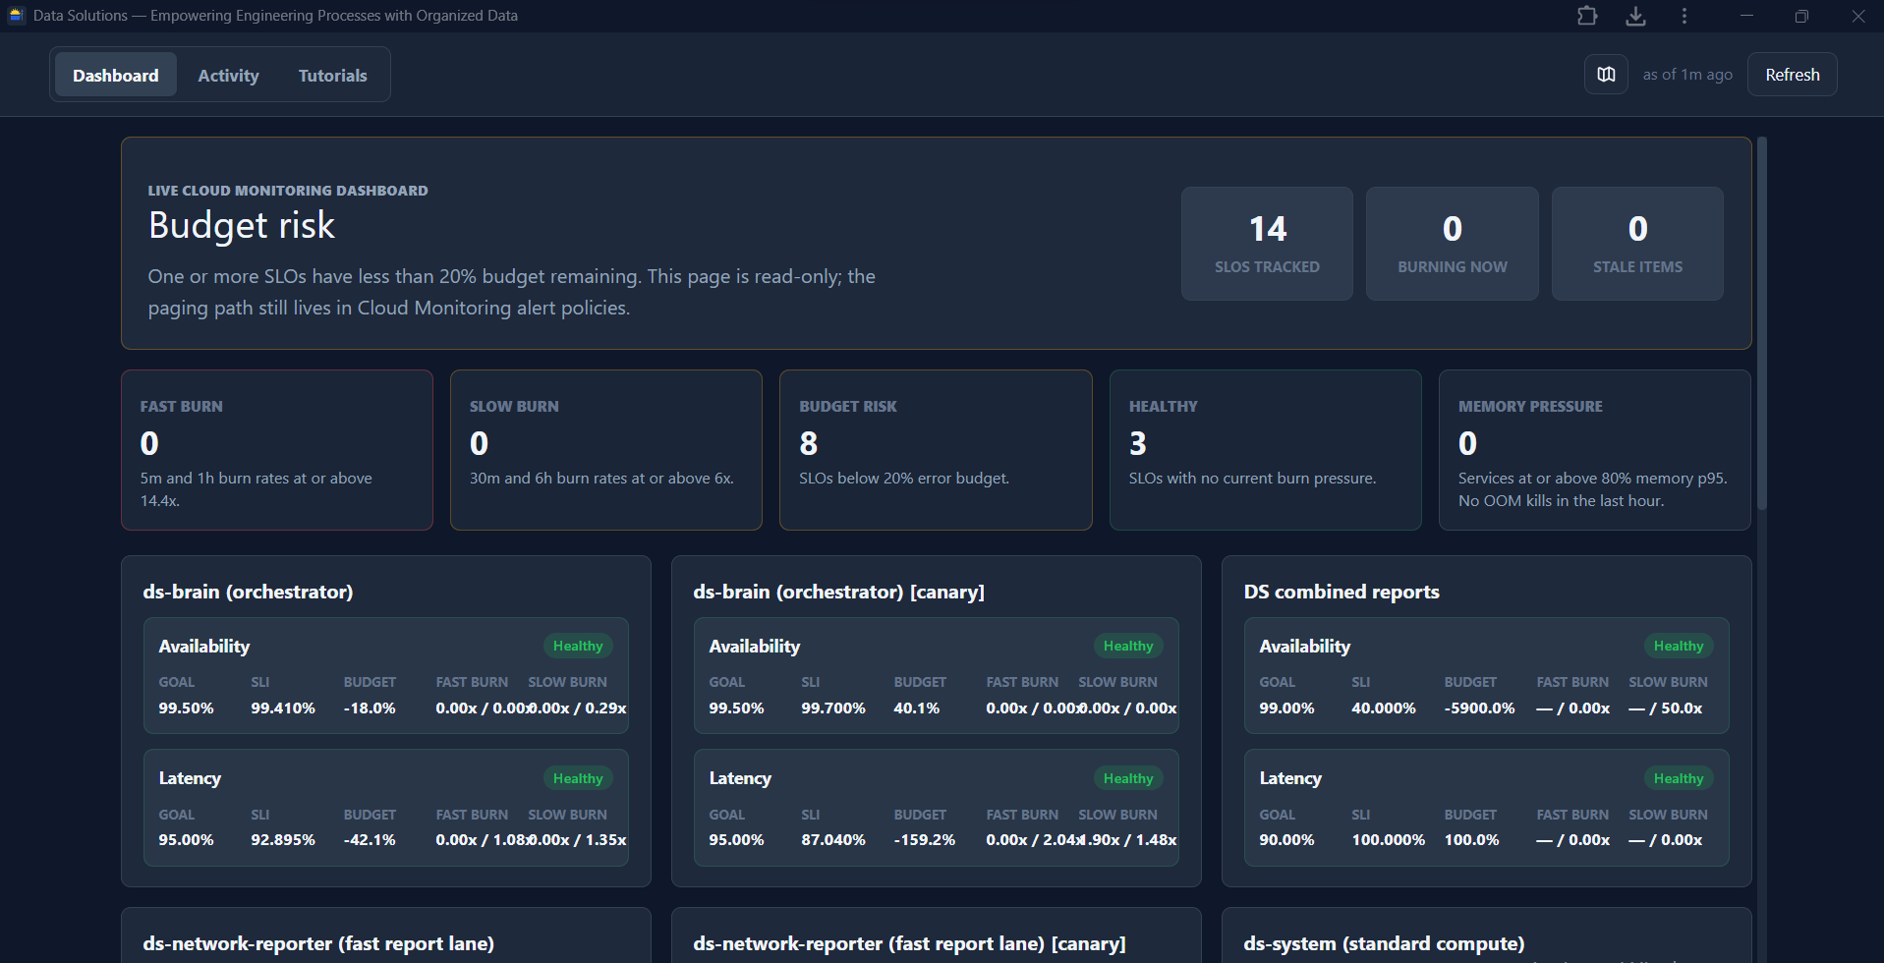
Task: Click slow burn value '— / 50.0x'
Action: tap(1666, 708)
